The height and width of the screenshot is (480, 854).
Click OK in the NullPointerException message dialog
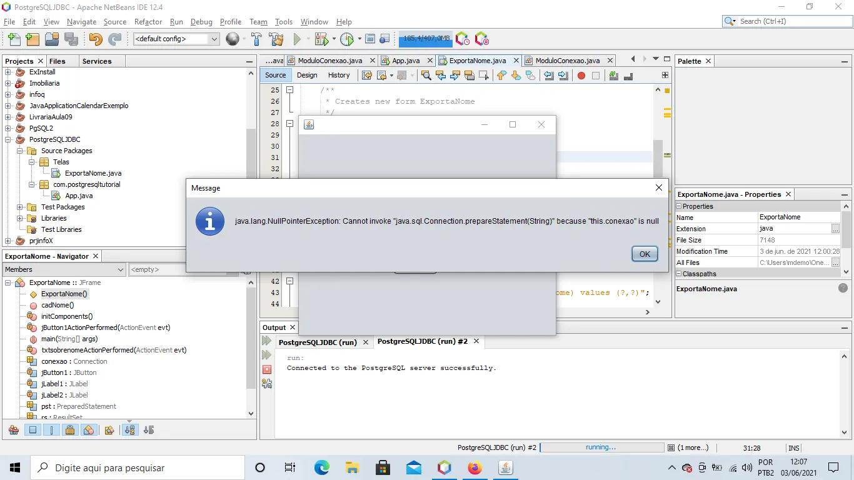tap(645, 254)
